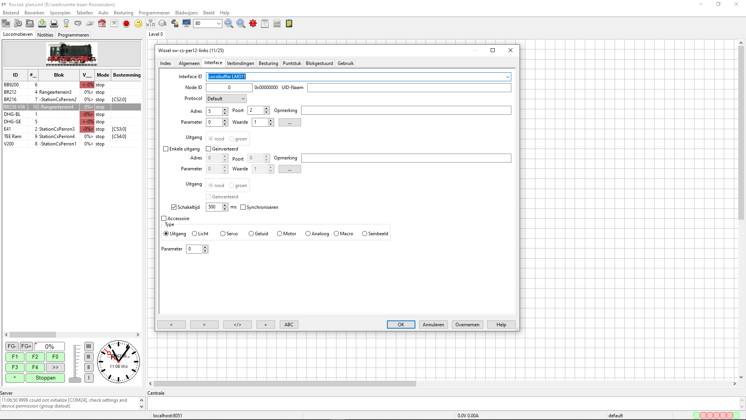Click the Overnemen button
746x420 pixels.
coord(467,325)
